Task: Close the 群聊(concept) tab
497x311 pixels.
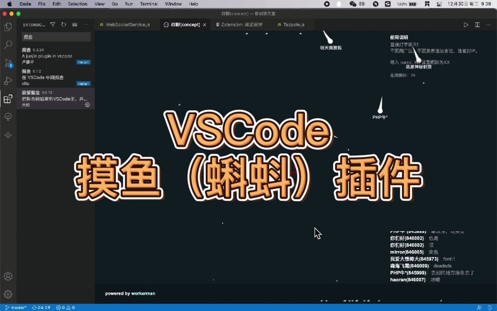Action: tap(204, 25)
